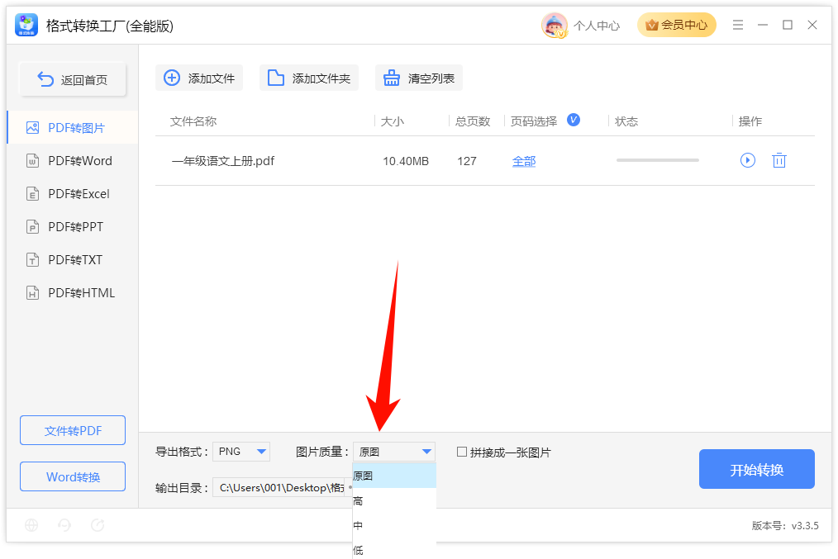Click 个人中心 link
Viewport: 838px width, 559px height.
click(x=597, y=26)
